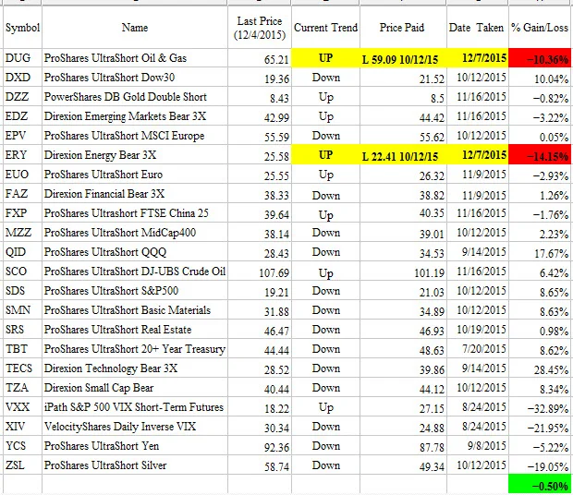Screen dimensions: 573x495
Task: Click ProShares UltraShort Oil & Gas name
Action: coord(135,58)
